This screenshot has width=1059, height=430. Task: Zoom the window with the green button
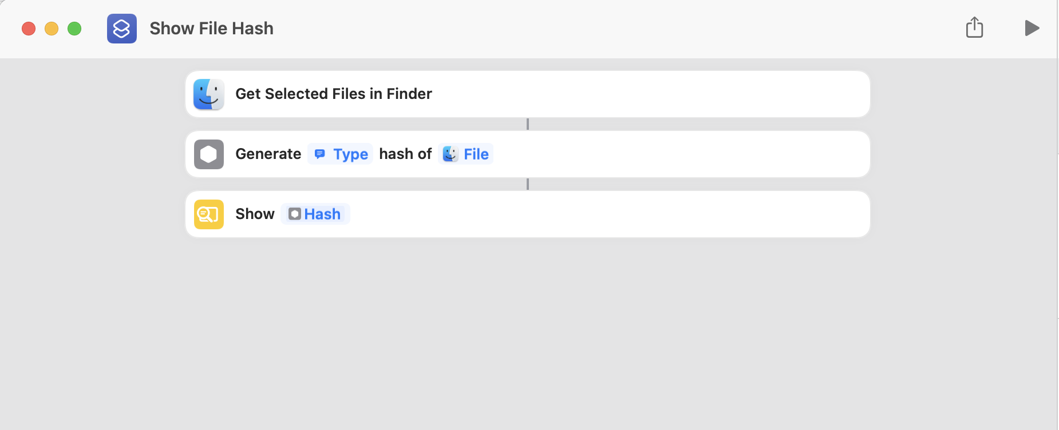pyautogui.click(x=74, y=29)
